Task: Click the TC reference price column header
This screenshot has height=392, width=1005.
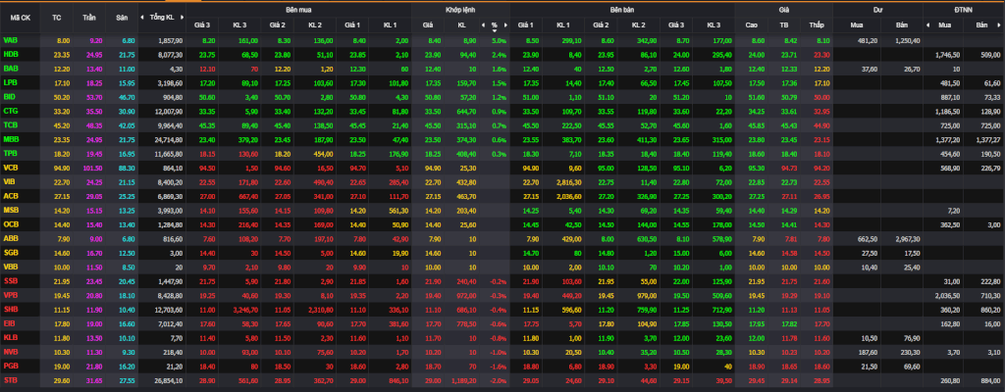Action: [56, 18]
